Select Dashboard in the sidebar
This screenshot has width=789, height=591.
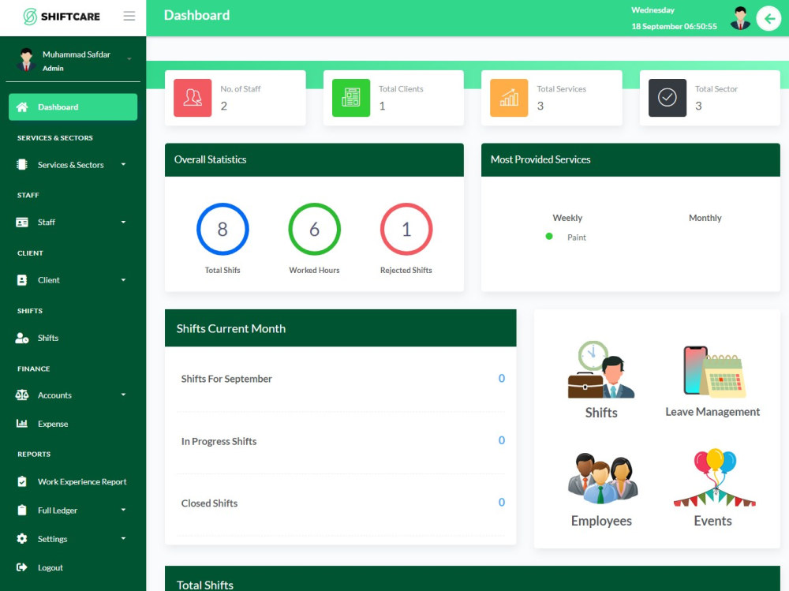click(x=73, y=107)
